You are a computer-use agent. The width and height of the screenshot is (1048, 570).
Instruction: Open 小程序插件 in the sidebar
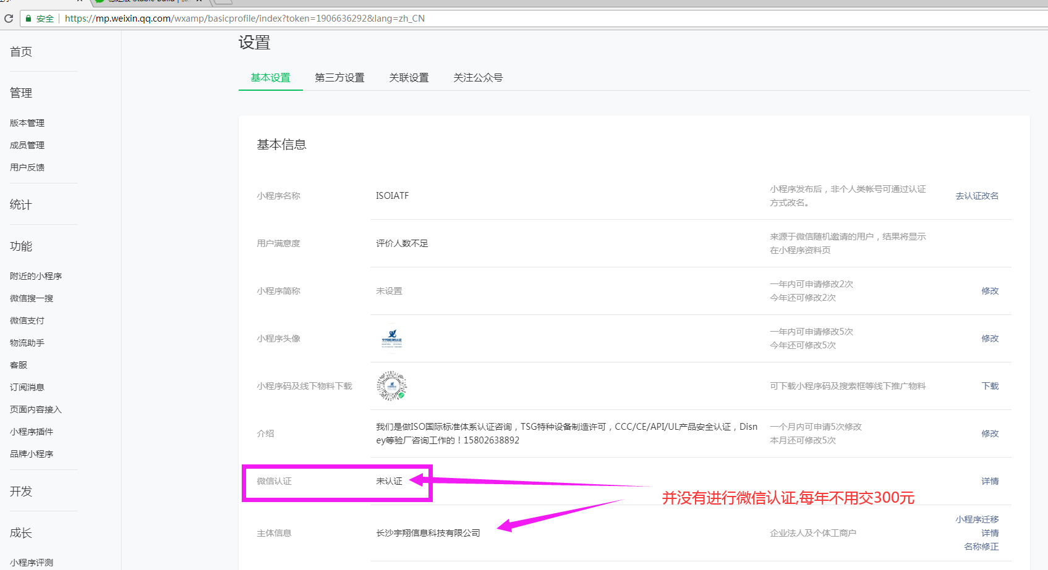coord(32,432)
